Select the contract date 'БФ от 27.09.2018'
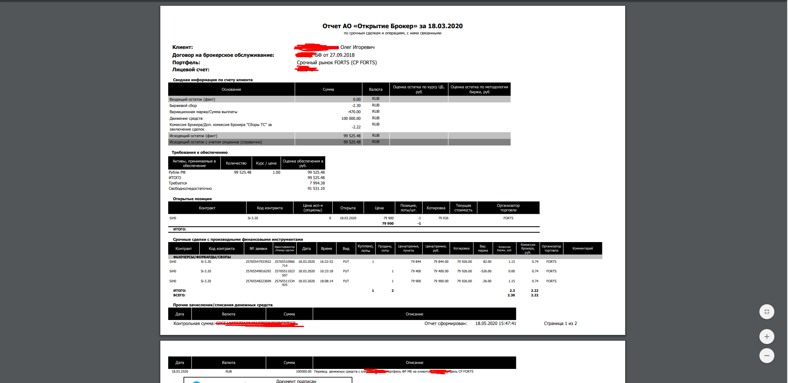The height and width of the screenshot is (383, 788). pyautogui.click(x=335, y=55)
